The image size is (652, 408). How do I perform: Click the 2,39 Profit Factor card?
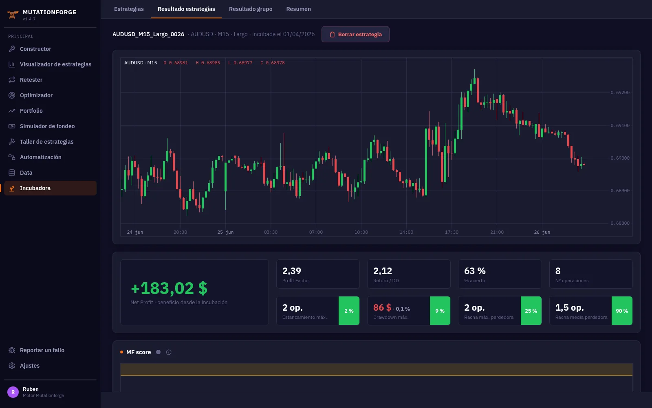(x=318, y=274)
